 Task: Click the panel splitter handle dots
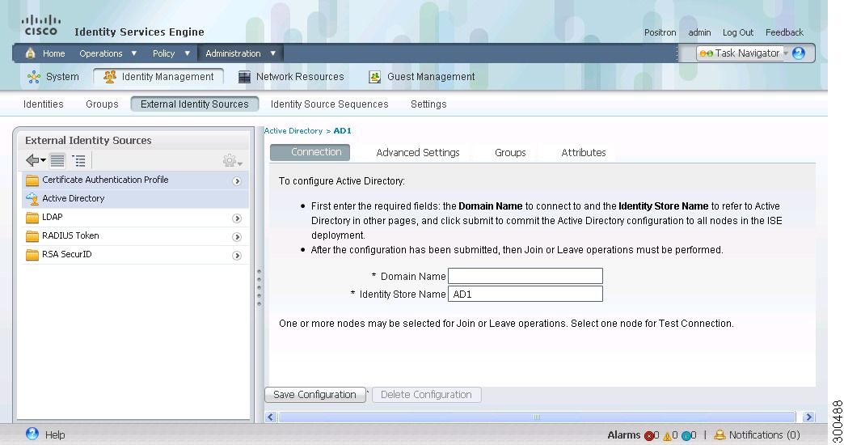(259, 288)
